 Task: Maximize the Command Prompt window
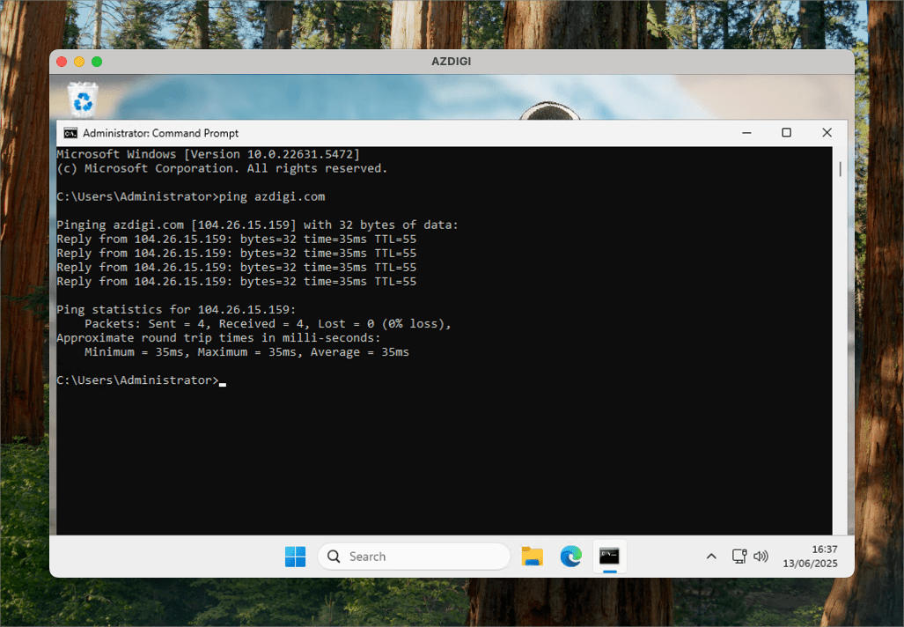pyautogui.click(x=786, y=133)
